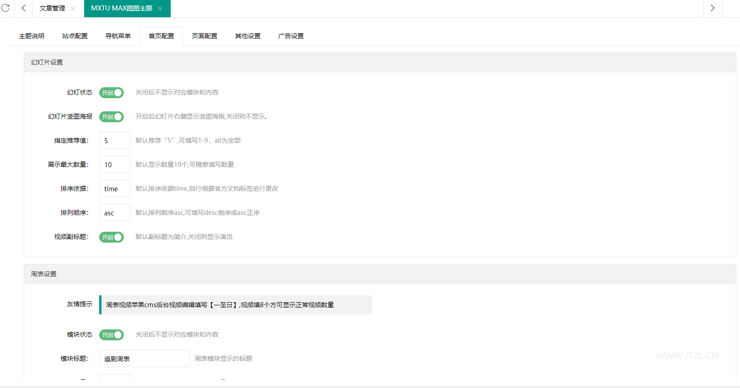Screen dimensions: 740x388
Task: Click the 指定推荐值 input field
Action: coord(115,140)
